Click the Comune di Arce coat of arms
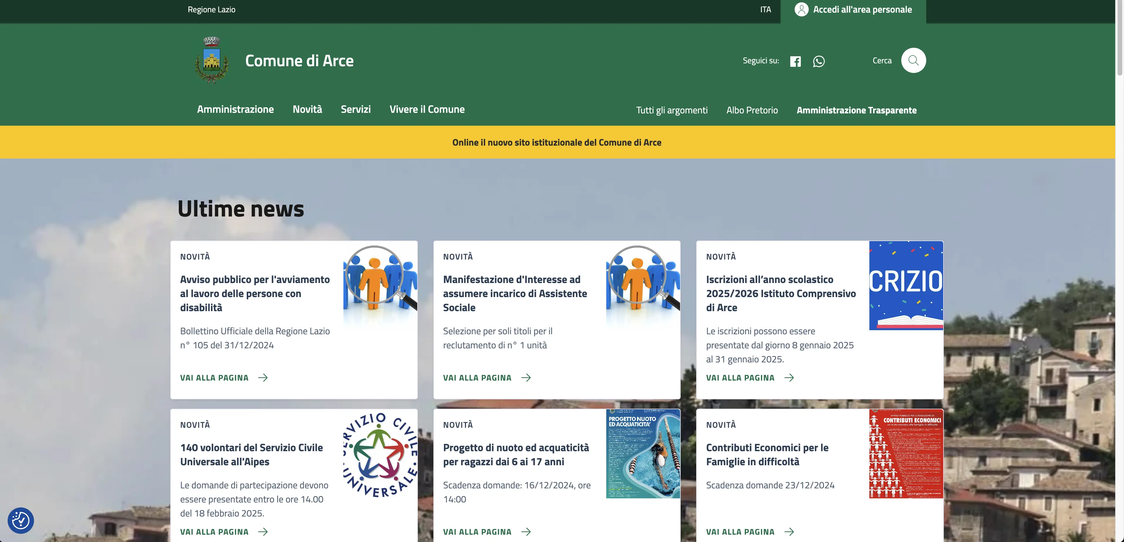Screen dimensions: 1124x542 pyautogui.click(x=212, y=60)
